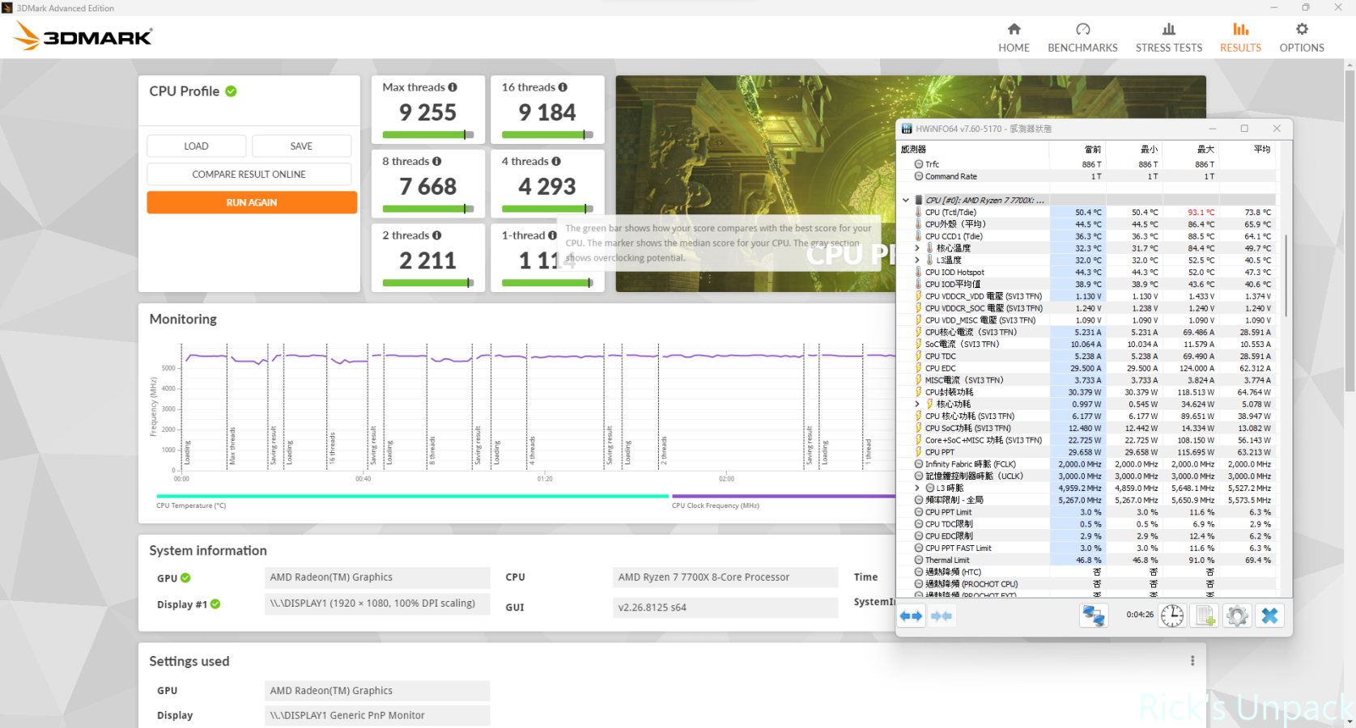1356x728 pixels.
Task: Click HWiNFO reset clock icon
Action: click(1172, 616)
